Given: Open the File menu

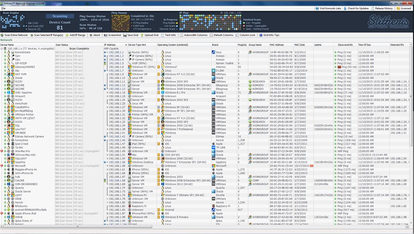Looking at the screenshot, I should (4, 8).
